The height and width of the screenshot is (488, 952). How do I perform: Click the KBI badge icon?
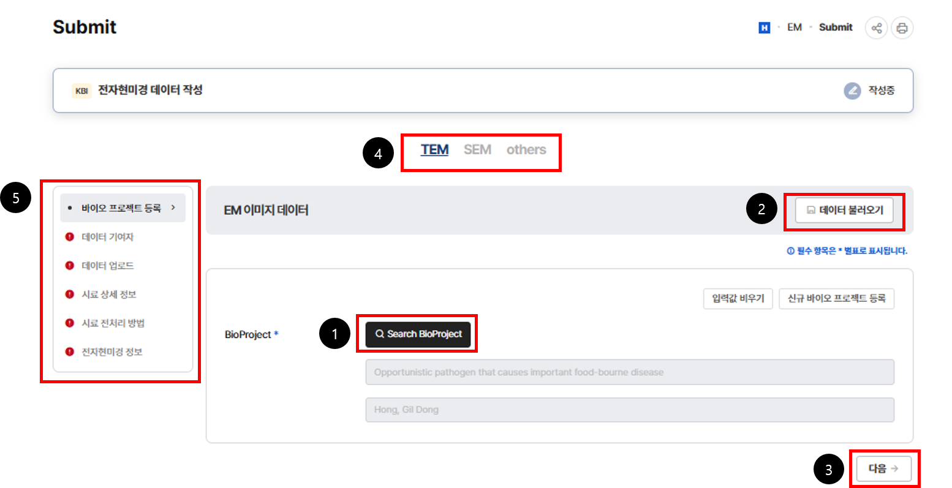(x=81, y=91)
